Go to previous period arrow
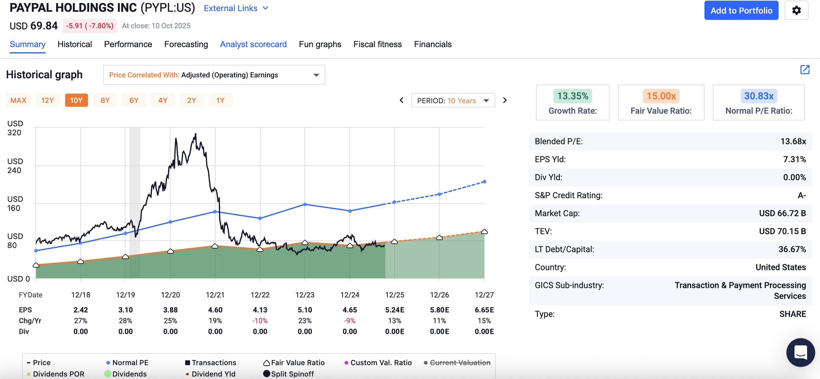Screen dimensions: 820x379 click(401, 100)
